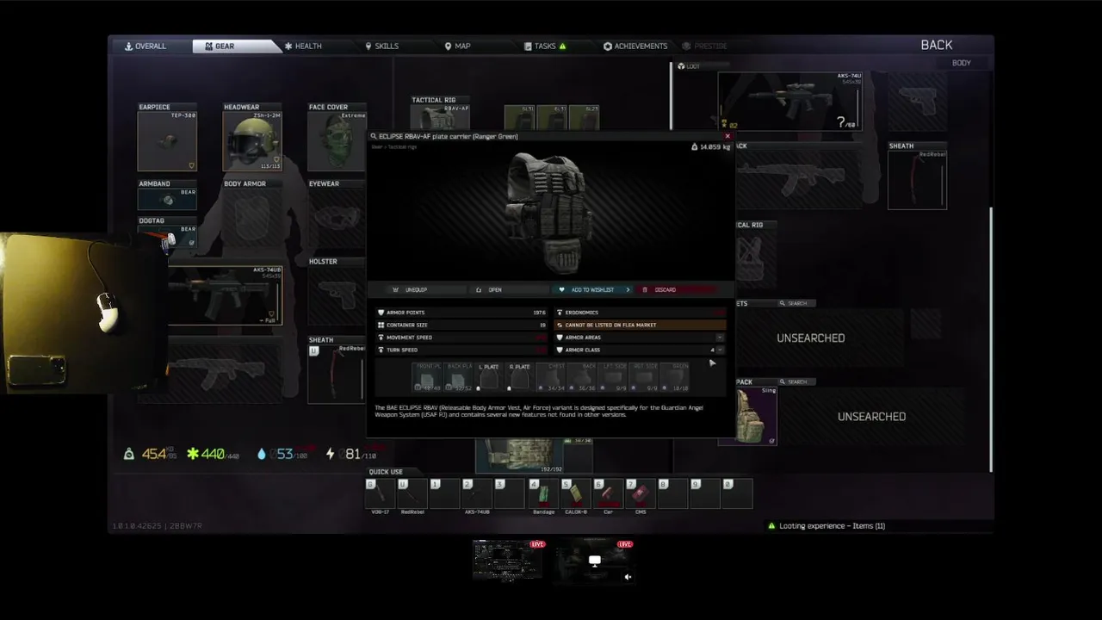The image size is (1102, 620).
Task: Select the TEP-300 earpiece item
Action: (x=167, y=141)
